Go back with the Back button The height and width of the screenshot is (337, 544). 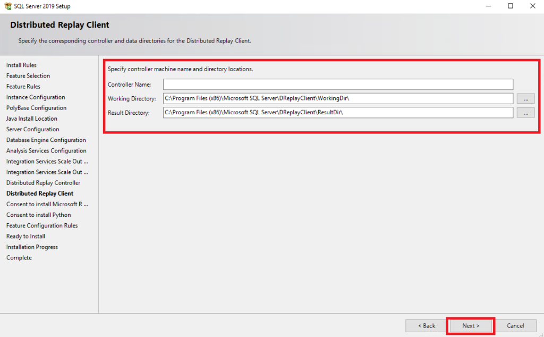427,325
